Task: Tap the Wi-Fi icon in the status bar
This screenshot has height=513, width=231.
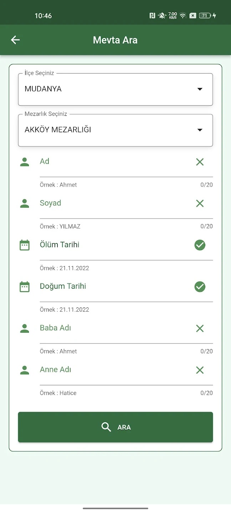Action: coord(183,16)
